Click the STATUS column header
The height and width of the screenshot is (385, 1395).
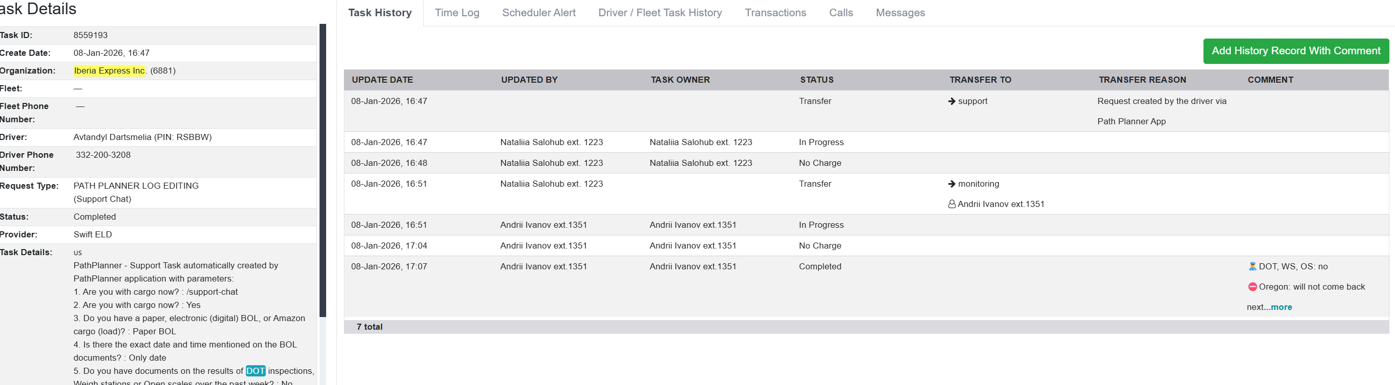[x=817, y=80]
